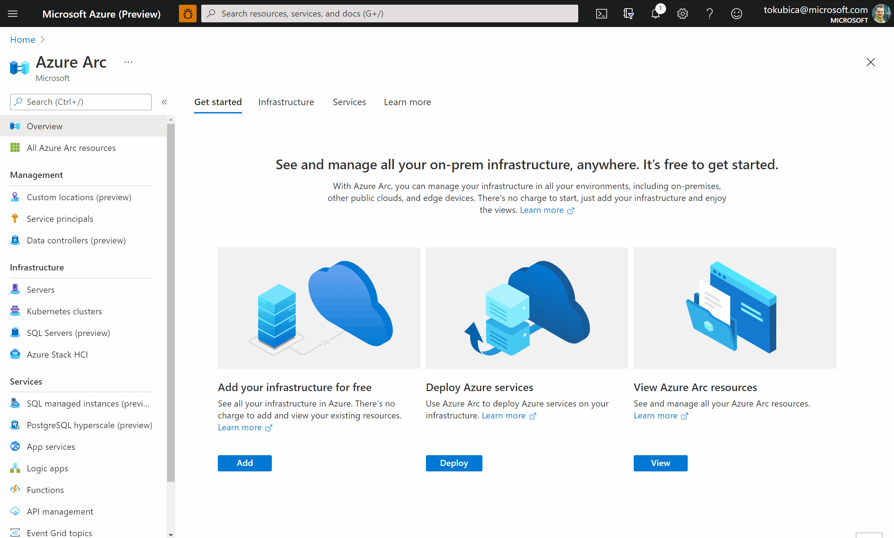Viewport: 894px width, 538px height.
Task: Collapse the left sidebar menu
Action: point(164,102)
